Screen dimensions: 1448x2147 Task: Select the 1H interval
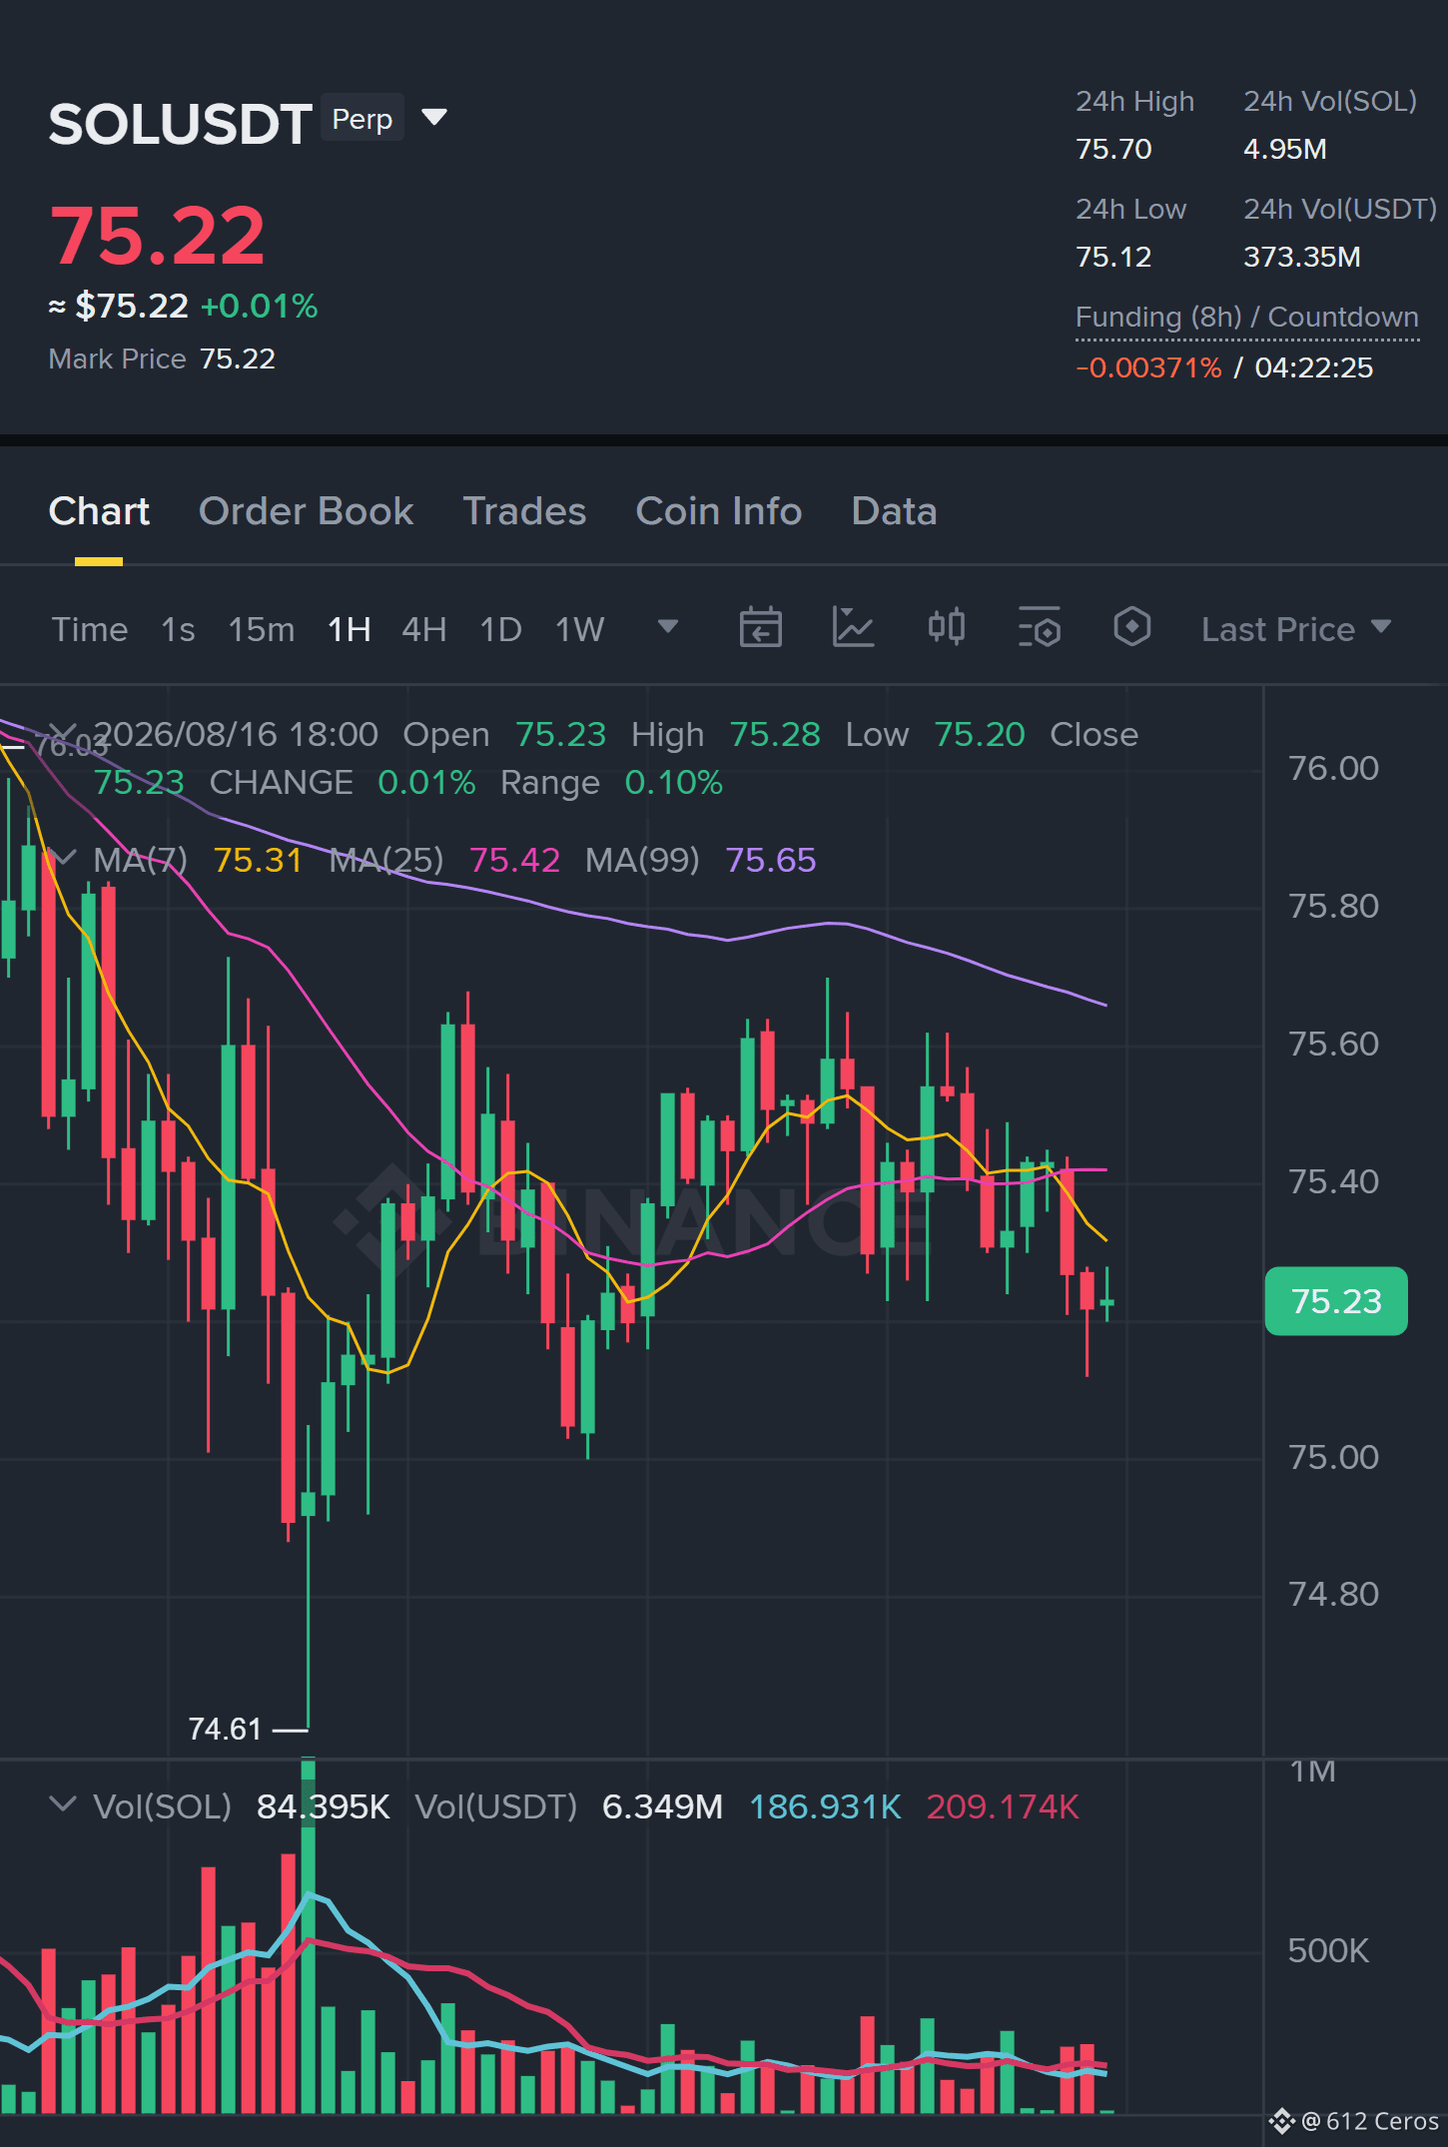tap(350, 629)
